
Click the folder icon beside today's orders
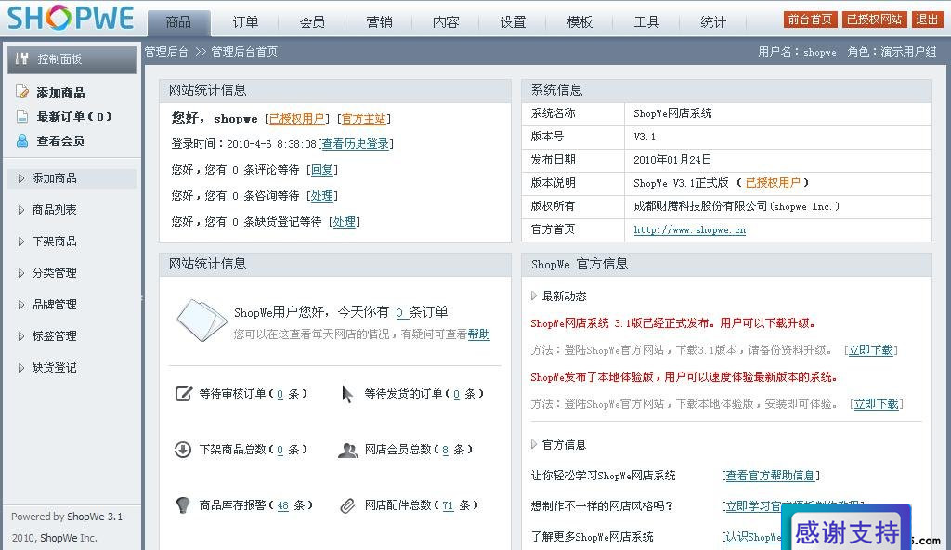pos(202,320)
